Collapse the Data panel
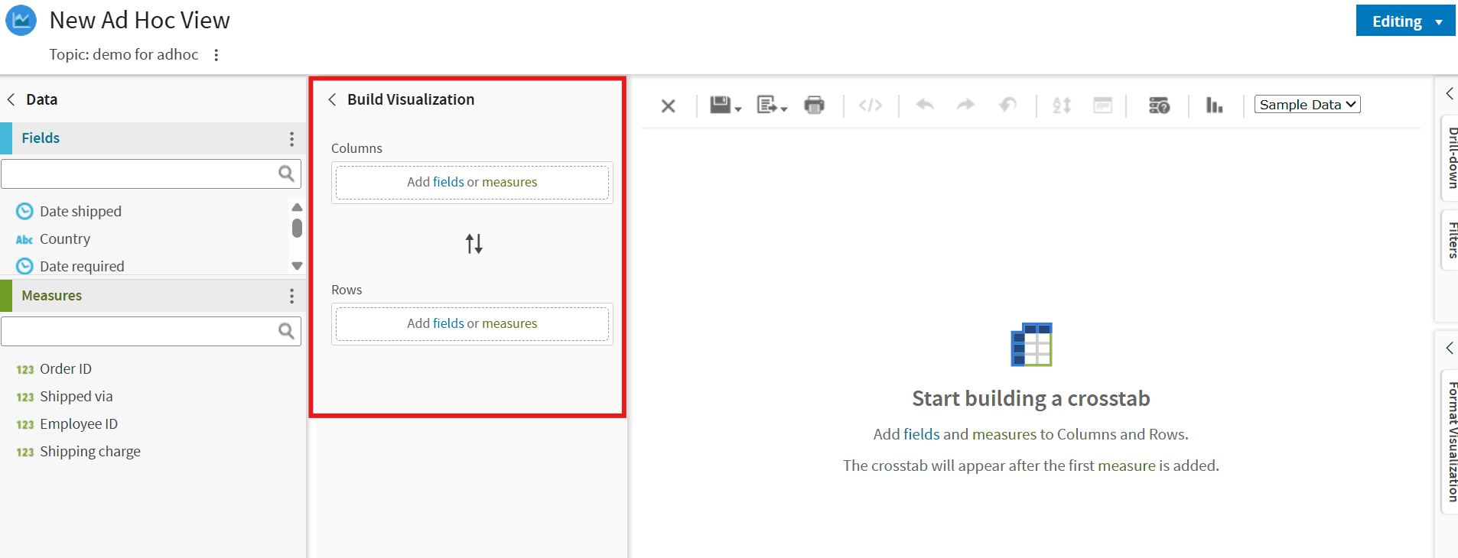Viewport: 1458px width, 558px height. tap(11, 99)
